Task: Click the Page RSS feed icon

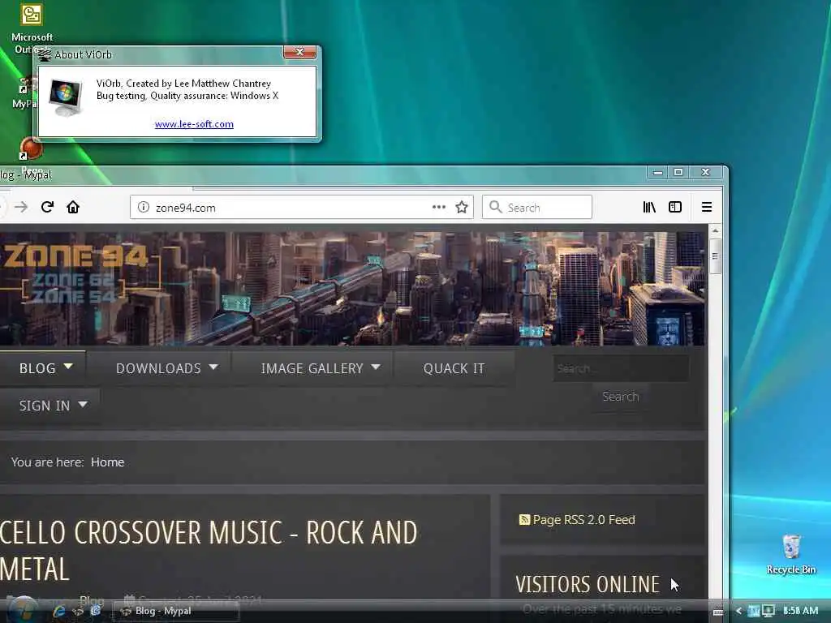Action: click(524, 520)
